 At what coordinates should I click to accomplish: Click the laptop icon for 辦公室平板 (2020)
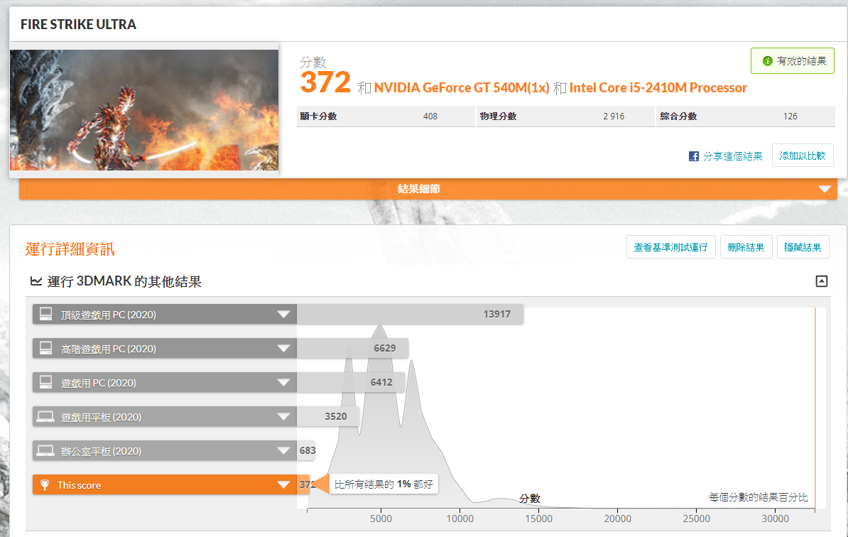pos(45,450)
